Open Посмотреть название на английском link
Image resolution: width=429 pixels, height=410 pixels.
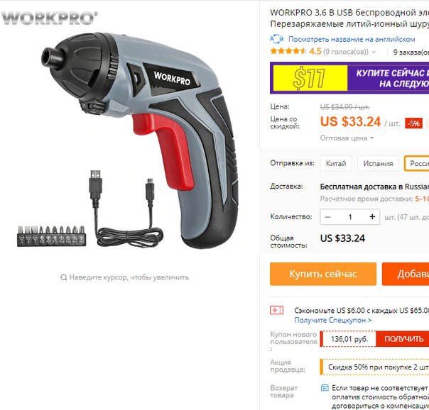point(352,39)
